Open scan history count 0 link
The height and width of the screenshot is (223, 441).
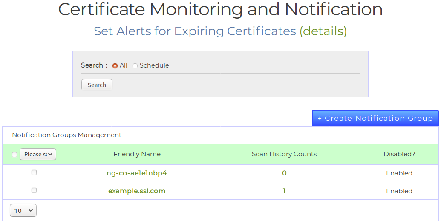(x=284, y=173)
